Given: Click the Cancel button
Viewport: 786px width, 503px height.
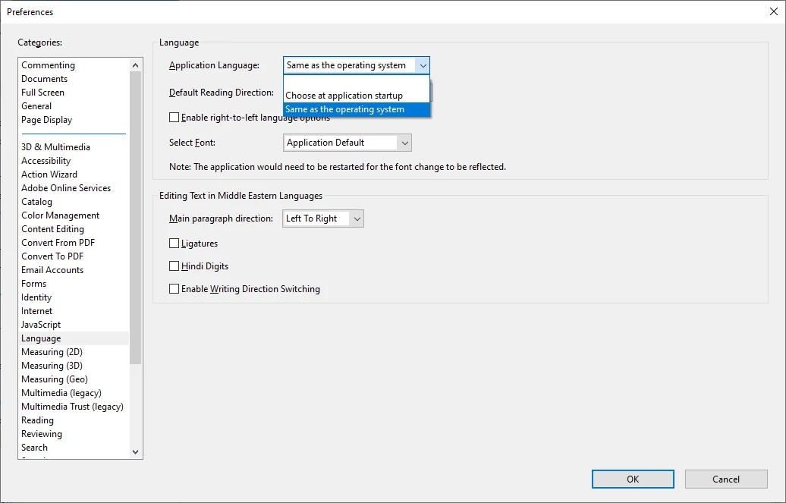Looking at the screenshot, I should (x=726, y=479).
